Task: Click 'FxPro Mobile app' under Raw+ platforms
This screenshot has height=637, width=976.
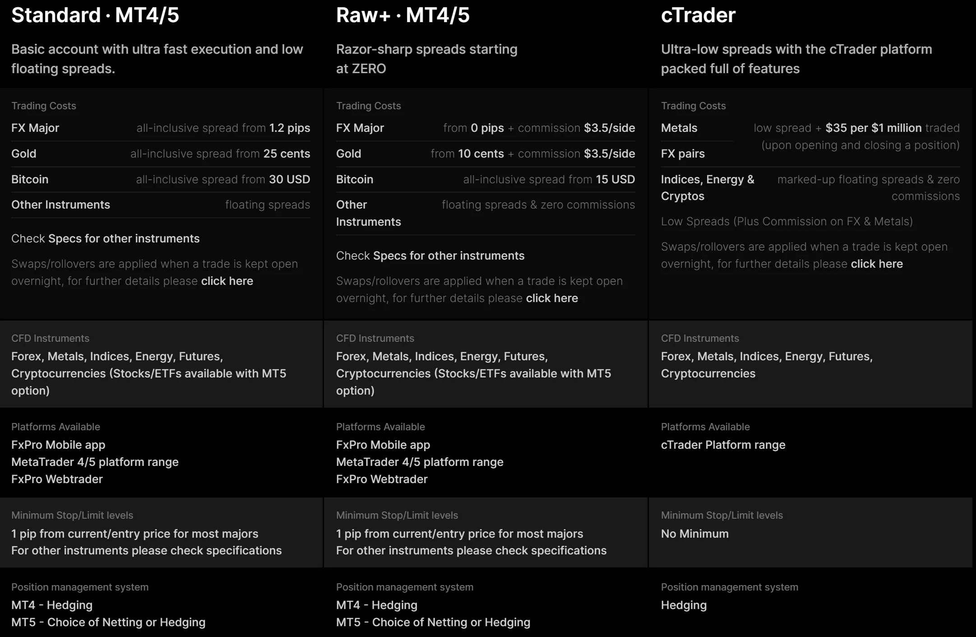Action: pyautogui.click(x=383, y=445)
